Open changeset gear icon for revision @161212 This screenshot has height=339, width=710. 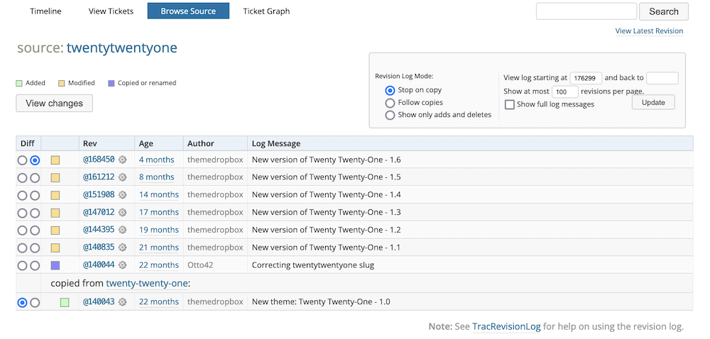click(x=122, y=177)
